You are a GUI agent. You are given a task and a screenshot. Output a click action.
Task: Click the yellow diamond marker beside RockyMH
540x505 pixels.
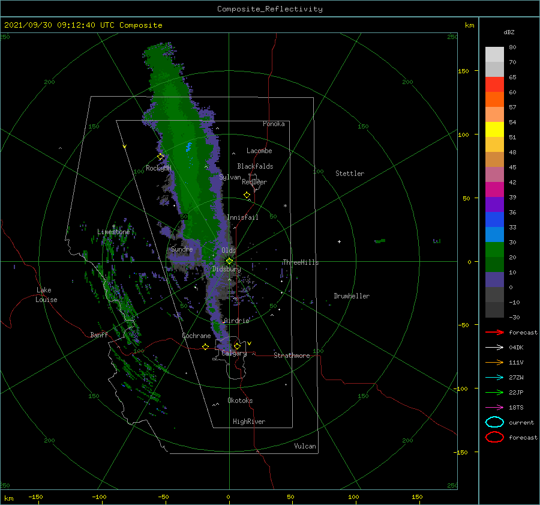point(160,157)
